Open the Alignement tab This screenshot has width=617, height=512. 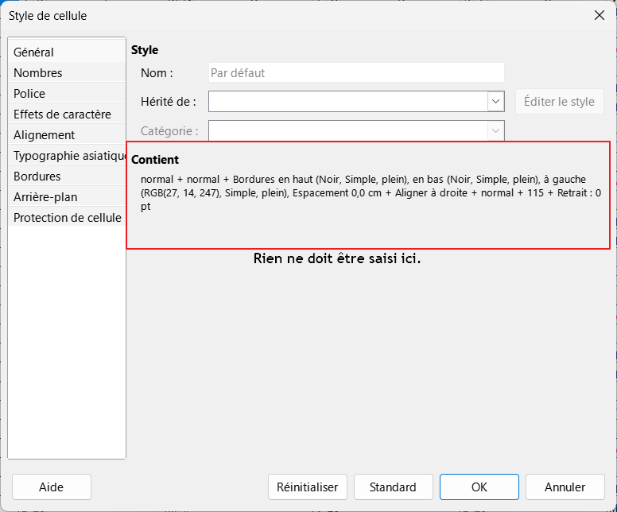pos(45,135)
